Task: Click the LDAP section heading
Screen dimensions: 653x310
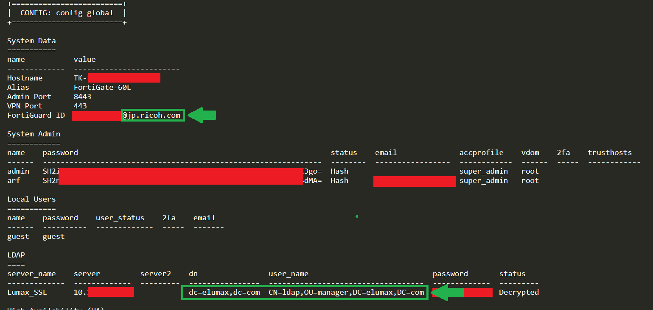Action: [x=16, y=255]
